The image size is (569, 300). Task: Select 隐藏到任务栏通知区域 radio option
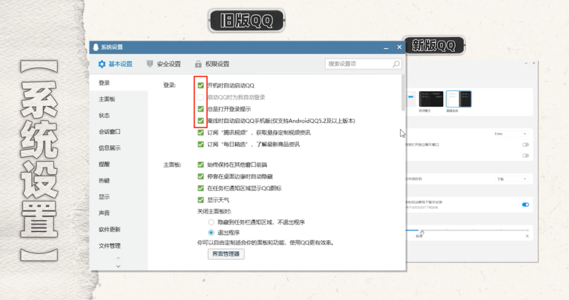click(x=211, y=222)
